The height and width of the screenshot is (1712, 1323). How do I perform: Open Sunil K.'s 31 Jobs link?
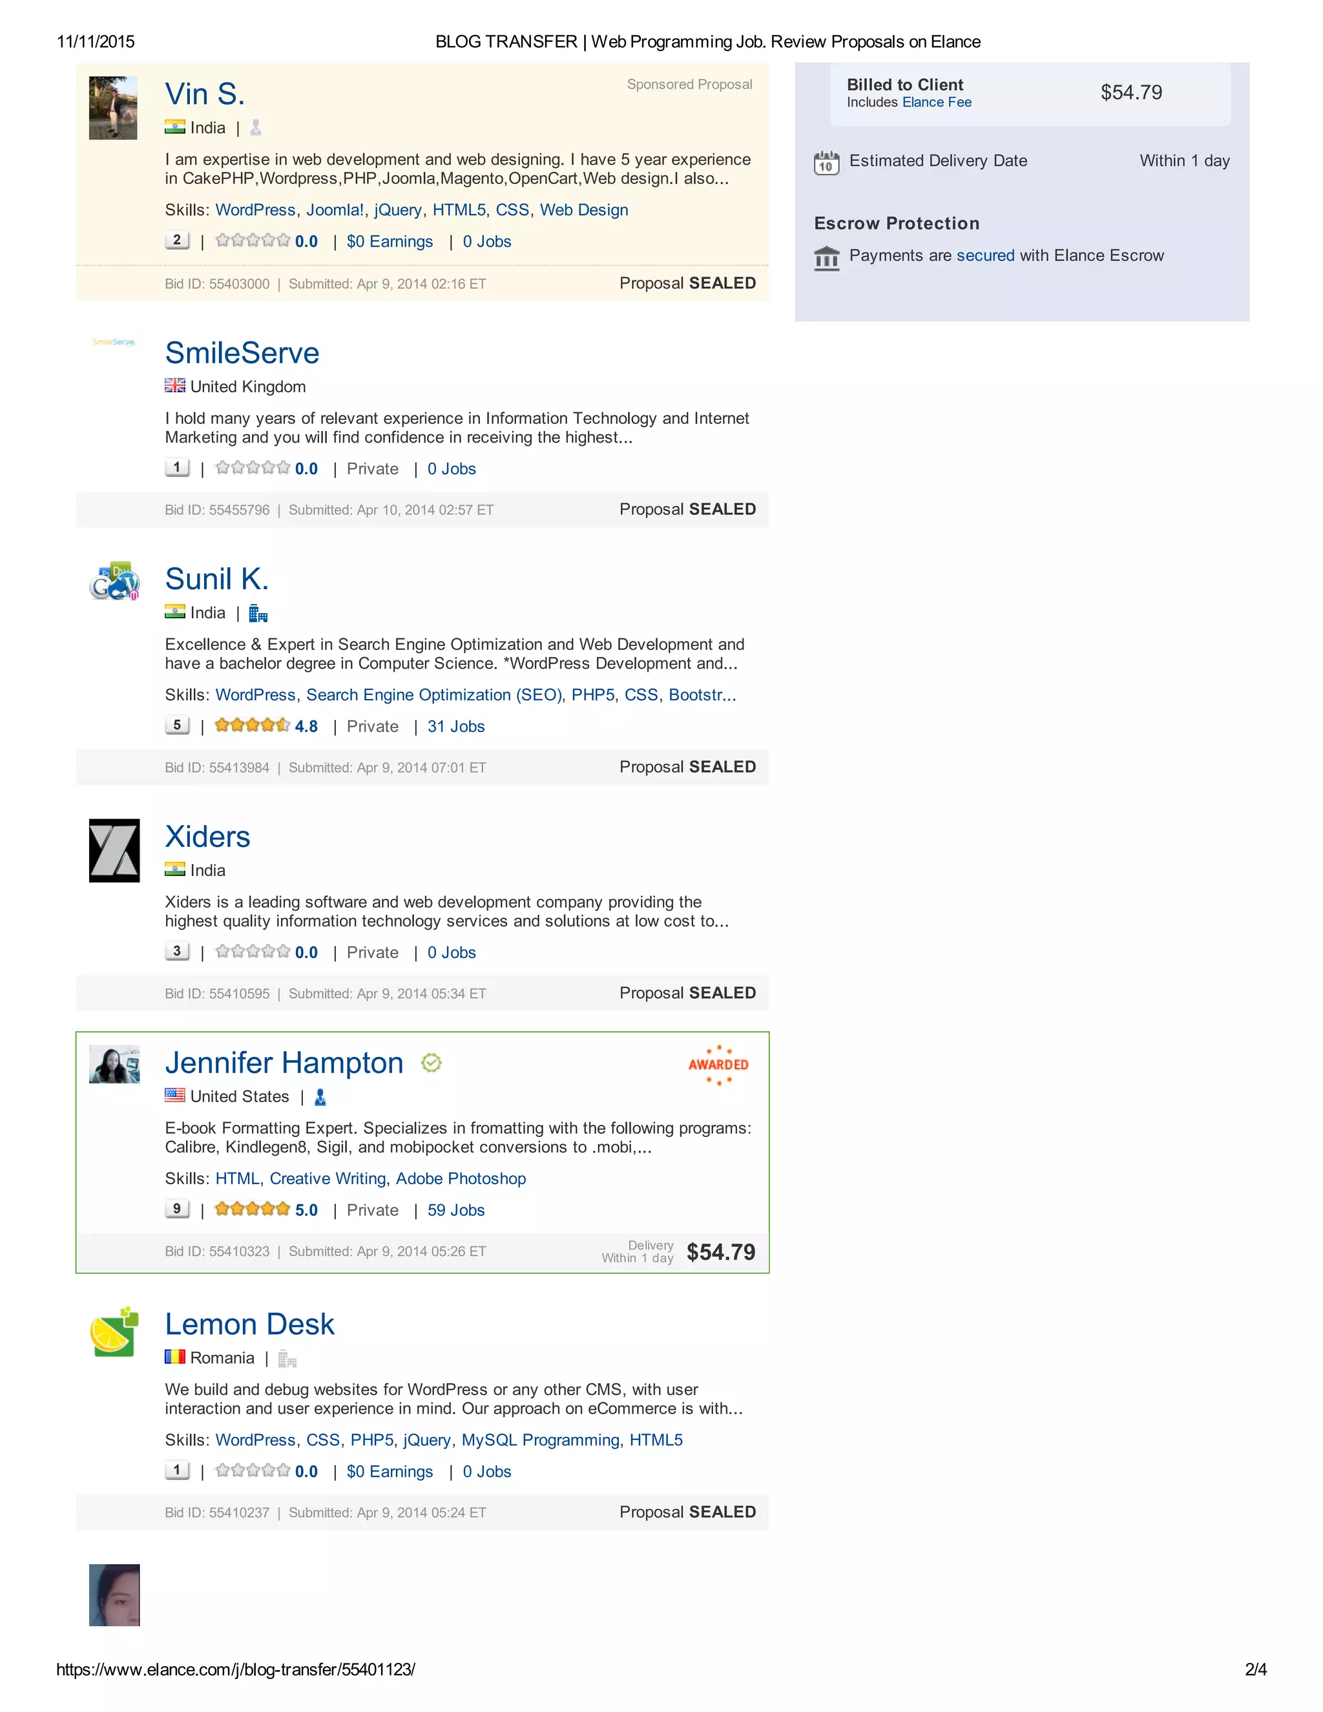click(456, 727)
